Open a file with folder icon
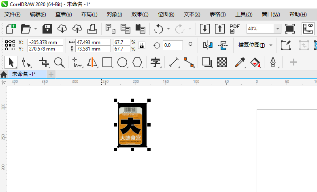 click(x=26, y=29)
